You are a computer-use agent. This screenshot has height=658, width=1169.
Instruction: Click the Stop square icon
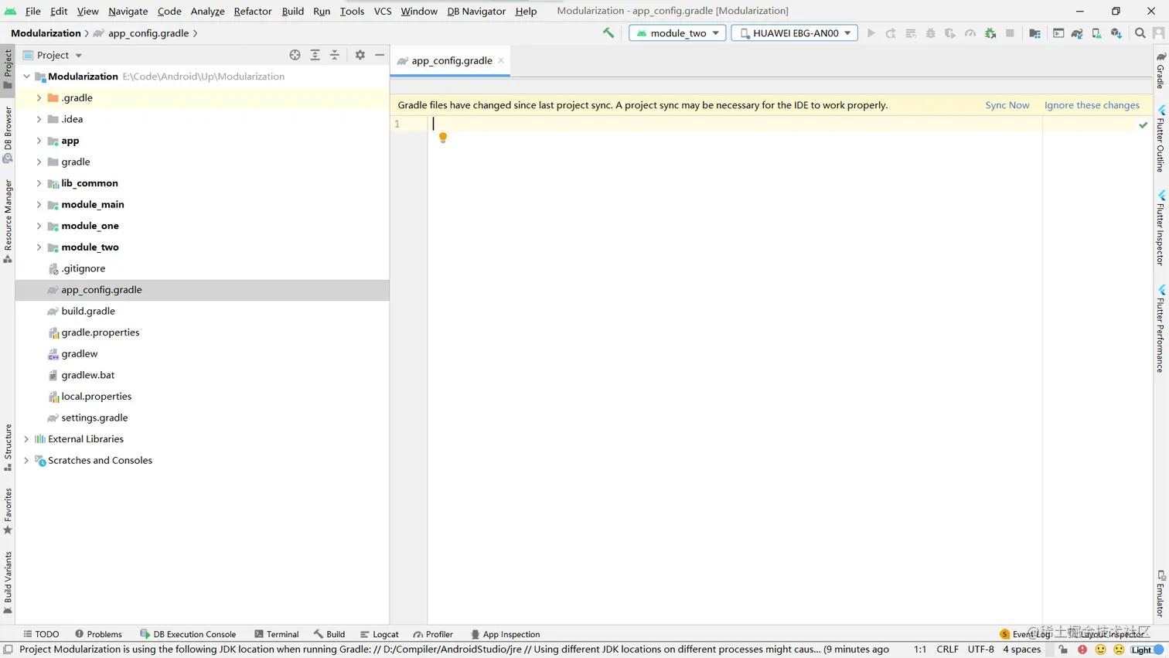(x=1010, y=33)
